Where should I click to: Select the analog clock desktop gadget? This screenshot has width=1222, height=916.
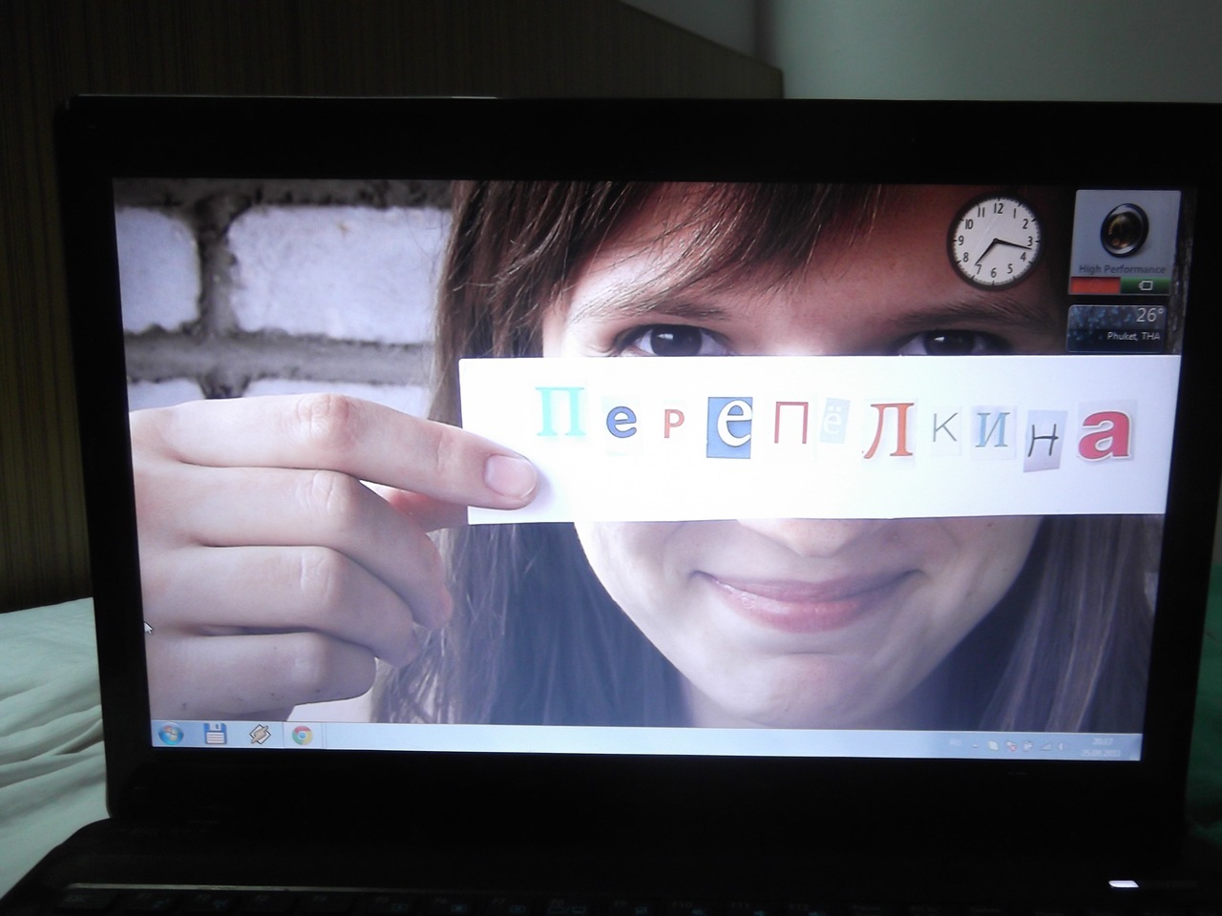pyautogui.click(x=994, y=240)
